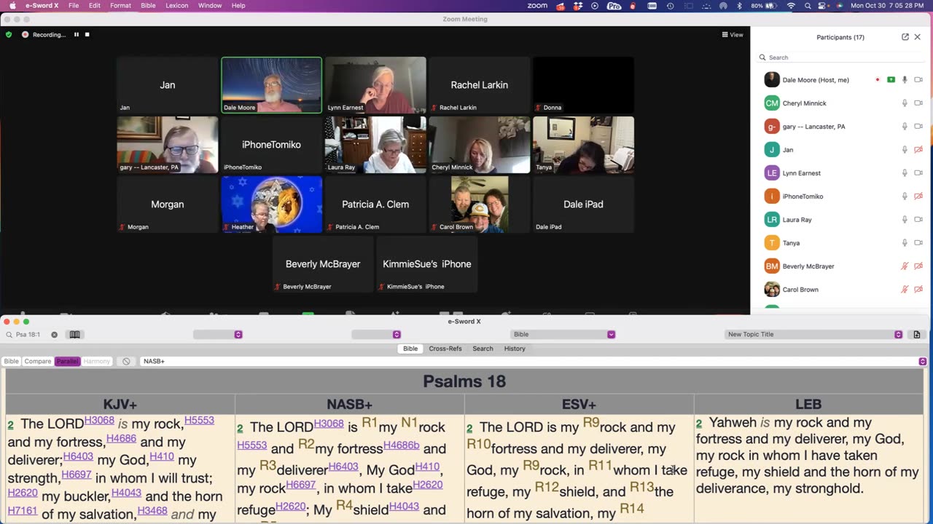Open the first empty toolbar dropdown

[x=218, y=335]
